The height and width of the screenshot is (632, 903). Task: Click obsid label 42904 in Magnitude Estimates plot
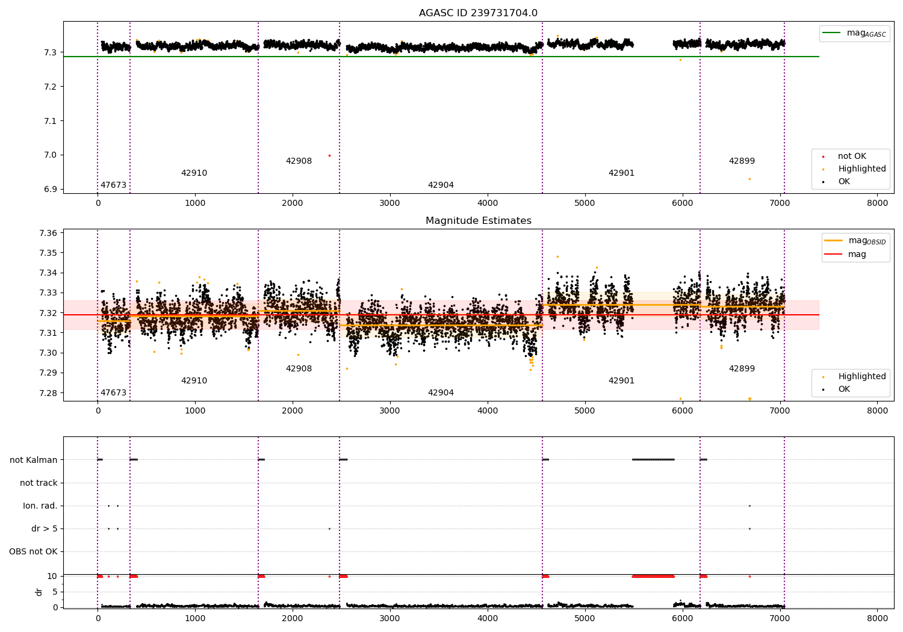coord(441,393)
